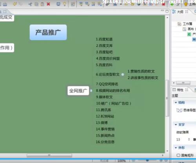Click canvas horizontal scrollbar thumb

coord(49,155)
